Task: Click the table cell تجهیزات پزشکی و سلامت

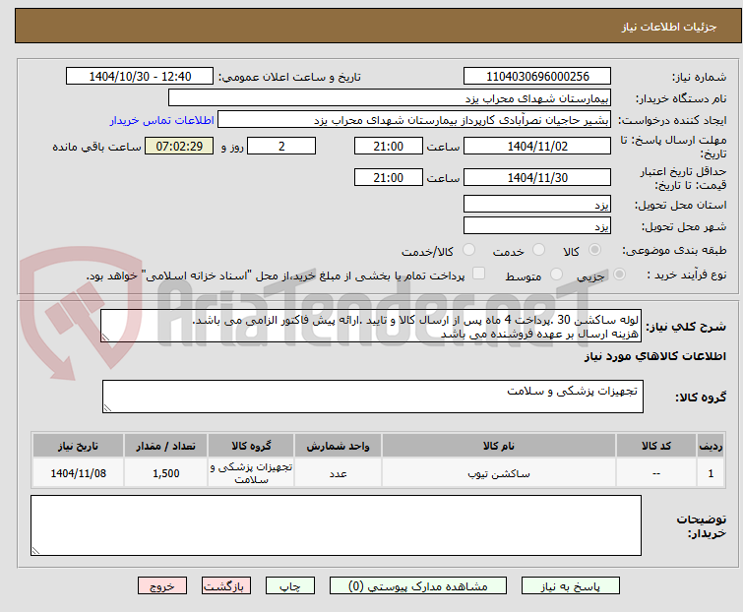Action: (251, 472)
